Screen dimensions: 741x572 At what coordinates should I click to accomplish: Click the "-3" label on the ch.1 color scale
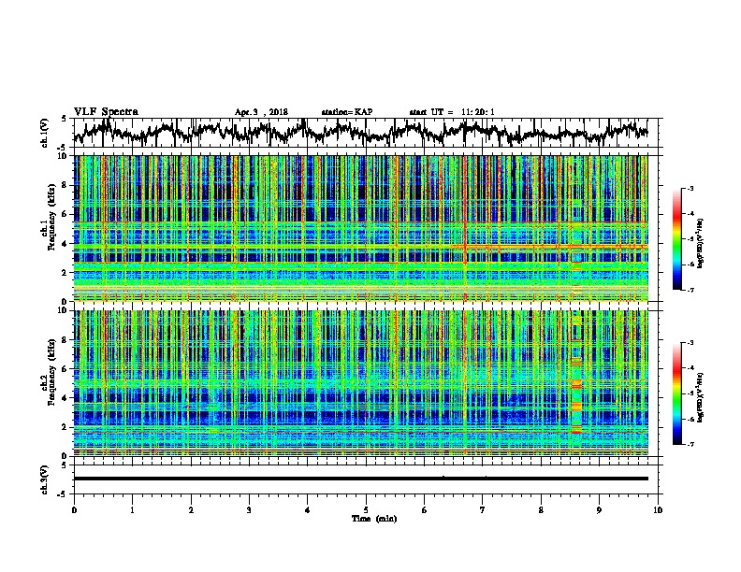(x=690, y=189)
